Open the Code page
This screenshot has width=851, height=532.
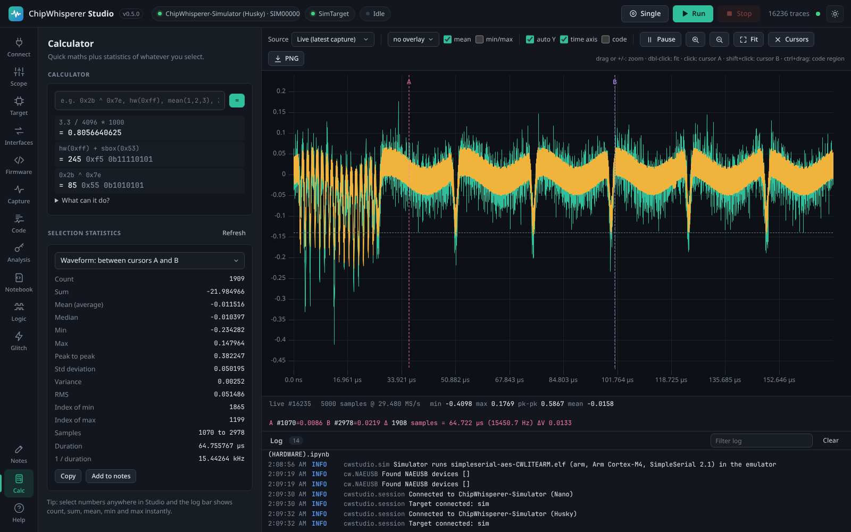(19, 223)
